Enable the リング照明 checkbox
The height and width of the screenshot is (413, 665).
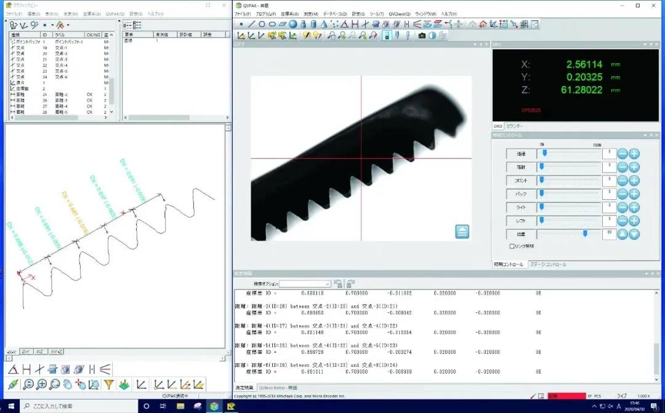point(512,246)
